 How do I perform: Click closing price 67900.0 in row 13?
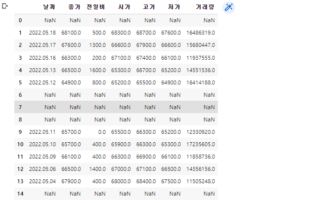coord(71,181)
